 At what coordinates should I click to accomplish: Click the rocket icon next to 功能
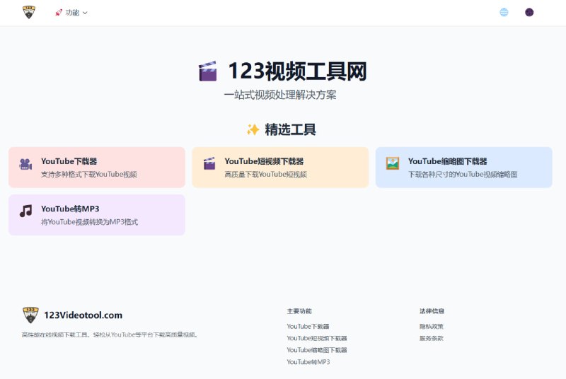(59, 13)
